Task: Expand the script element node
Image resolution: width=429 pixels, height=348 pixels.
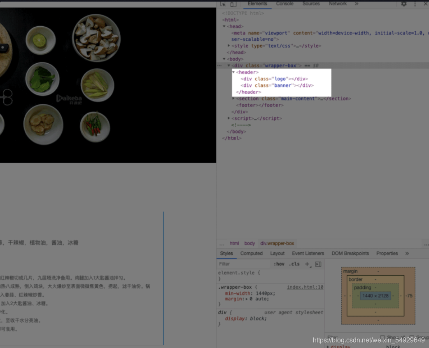Action: click(x=229, y=118)
